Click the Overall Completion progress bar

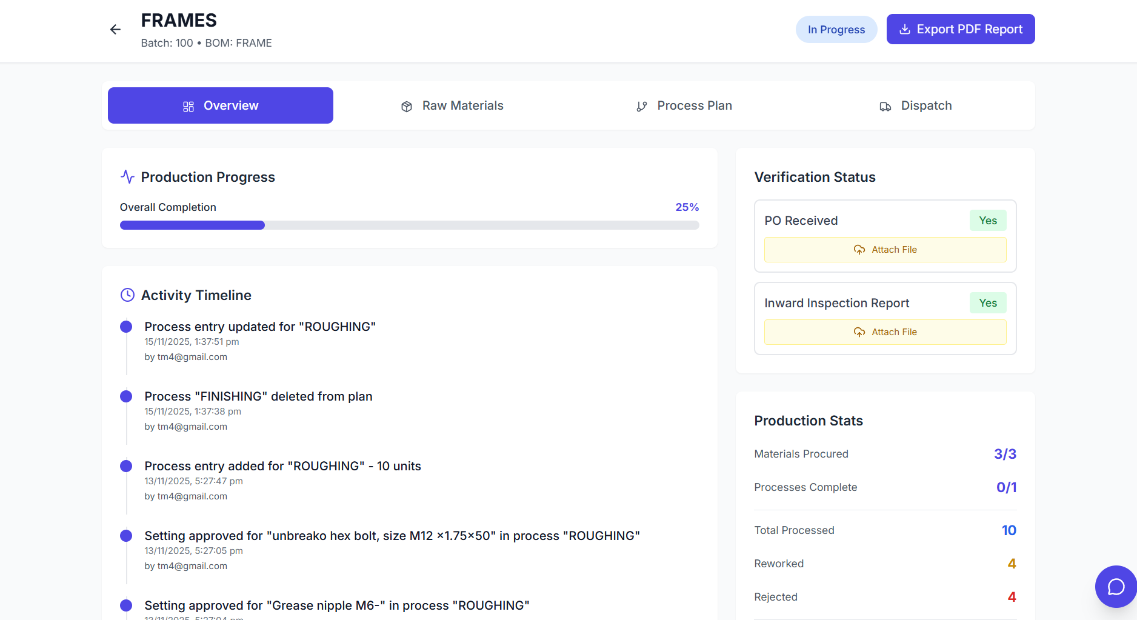click(409, 225)
